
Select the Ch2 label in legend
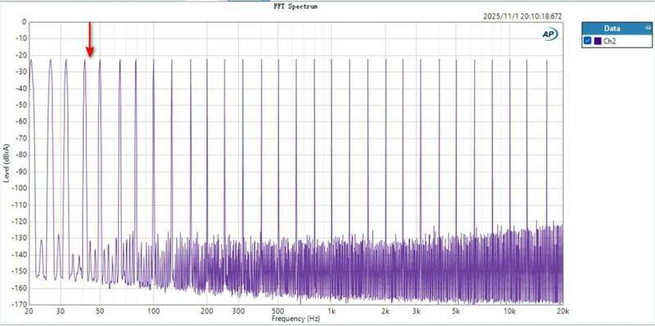[610, 41]
